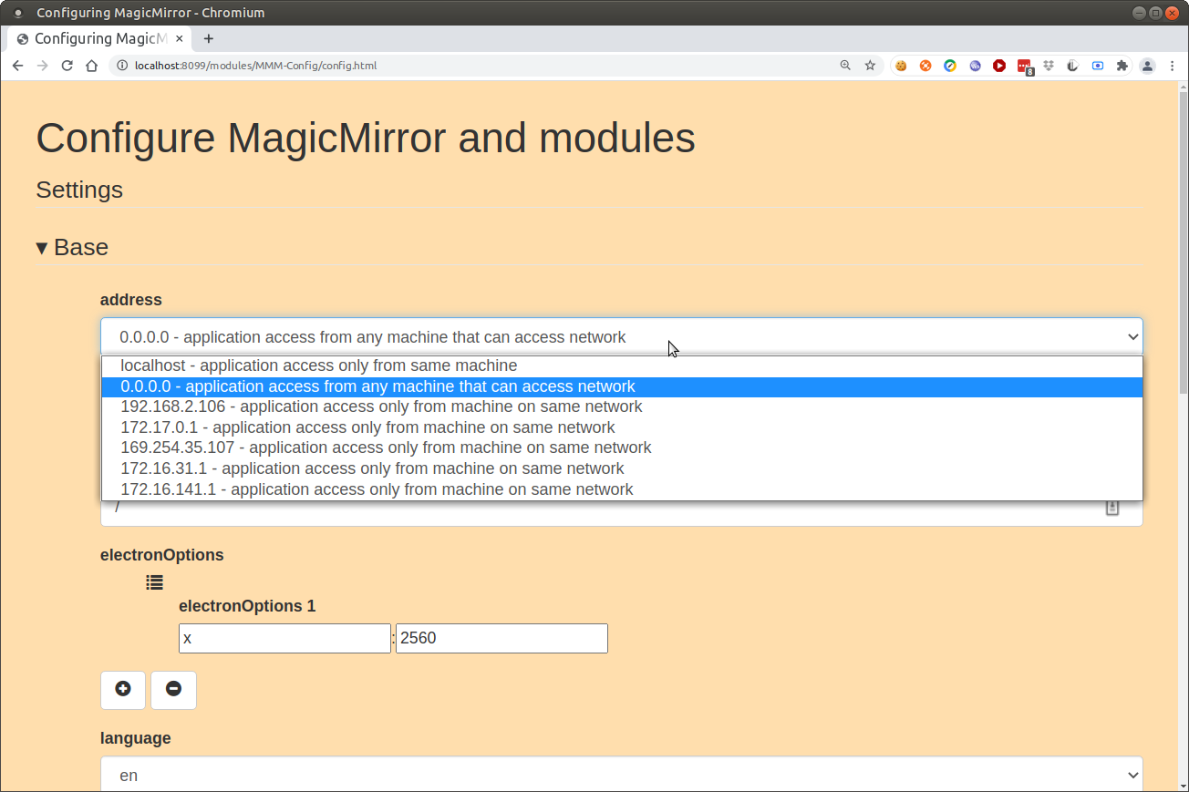View site information icon in address bar
1189x792 pixels.
(x=121, y=66)
